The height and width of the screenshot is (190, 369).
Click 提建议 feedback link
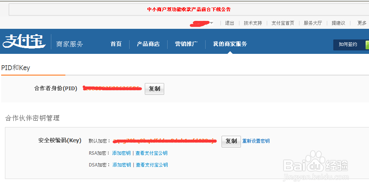(338, 23)
